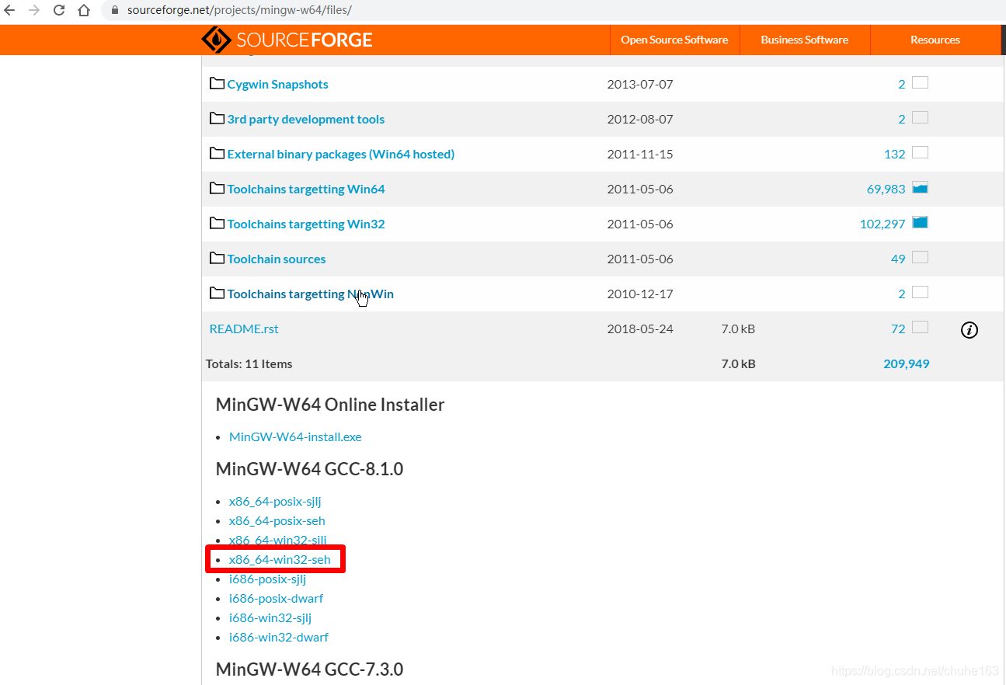Click download count 132 for External binary packages
Viewport: 1006px width, 685px height.
(895, 154)
